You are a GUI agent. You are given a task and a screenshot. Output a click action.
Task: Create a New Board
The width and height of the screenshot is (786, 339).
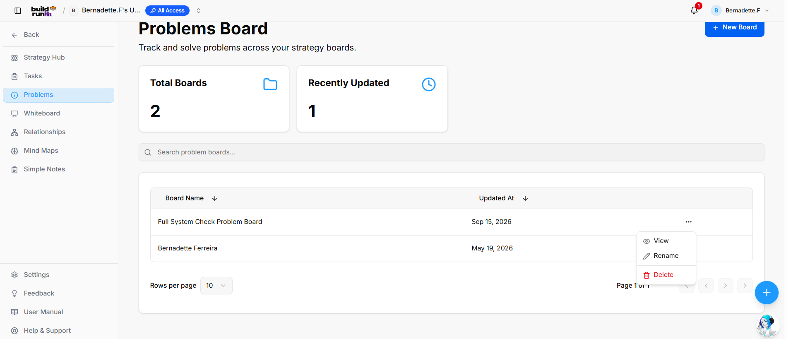pyautogui.click(x=735, y=28)
